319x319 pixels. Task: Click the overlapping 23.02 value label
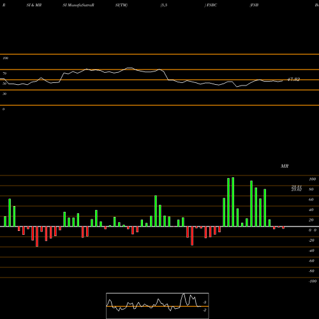coord(297,189)
